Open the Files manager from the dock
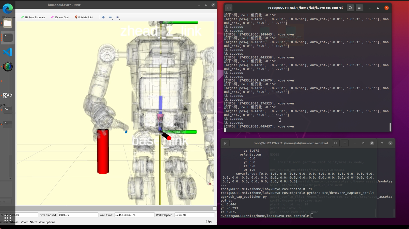This screenshot has width=409, height=229. (x=8, y=23)
